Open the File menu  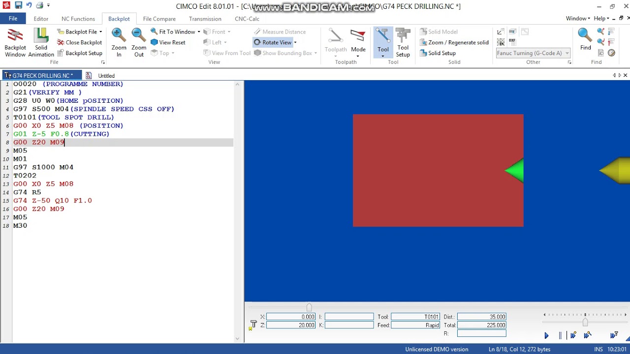pyautogui.click(x=13, y=19)
